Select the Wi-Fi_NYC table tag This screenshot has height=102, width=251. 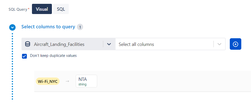[x=48, y=81]
